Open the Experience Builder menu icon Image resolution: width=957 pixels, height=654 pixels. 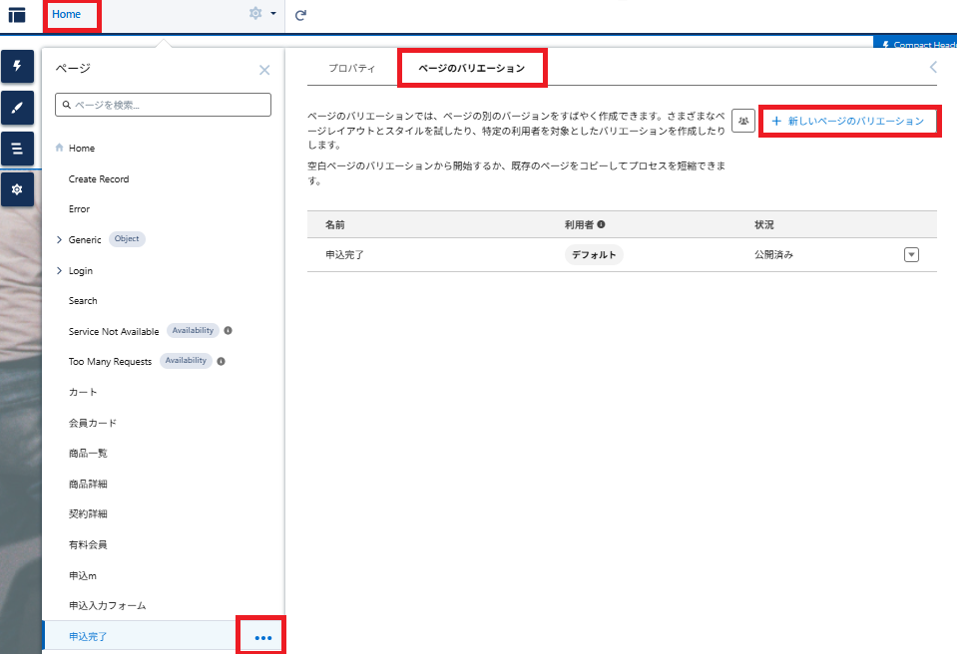point(17,15)
